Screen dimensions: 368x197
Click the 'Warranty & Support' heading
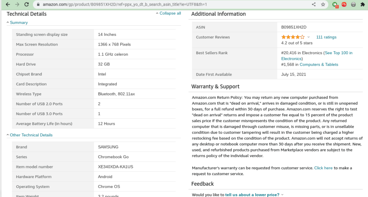pyautogui.click(x=216, y=86)
